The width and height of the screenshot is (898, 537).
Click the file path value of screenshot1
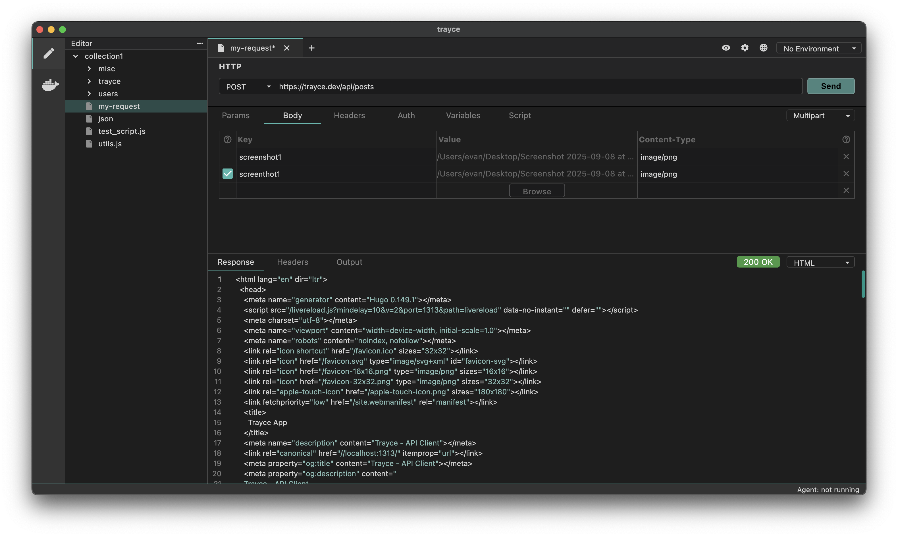pyautogui.click(x=537, y=157)
